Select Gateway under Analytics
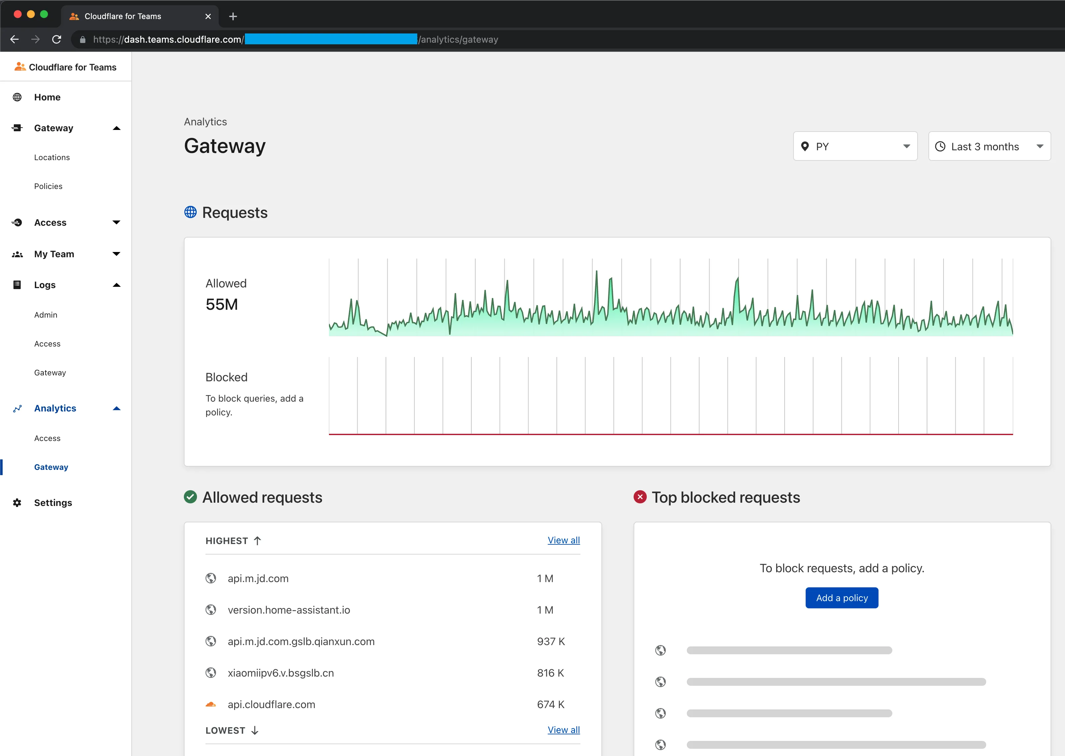1065x756 pixels. click(x=51, y=467)
